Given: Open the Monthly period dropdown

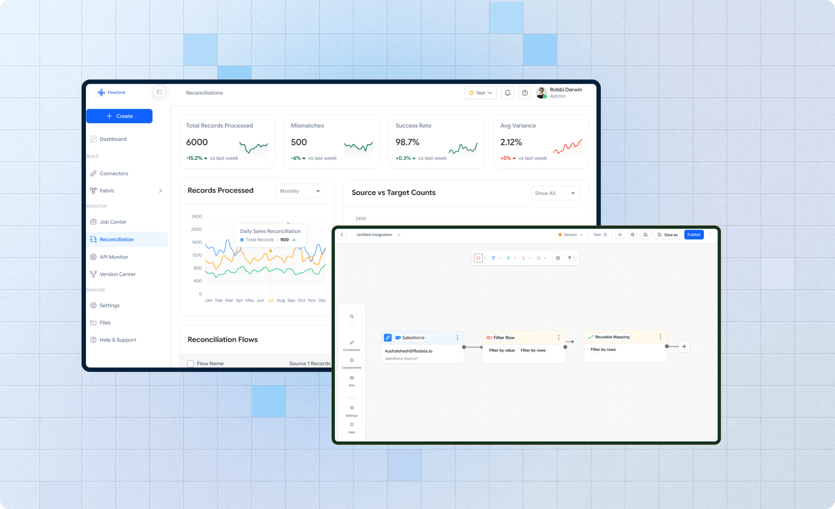Looking at the screenshot, I should [300, 191].
